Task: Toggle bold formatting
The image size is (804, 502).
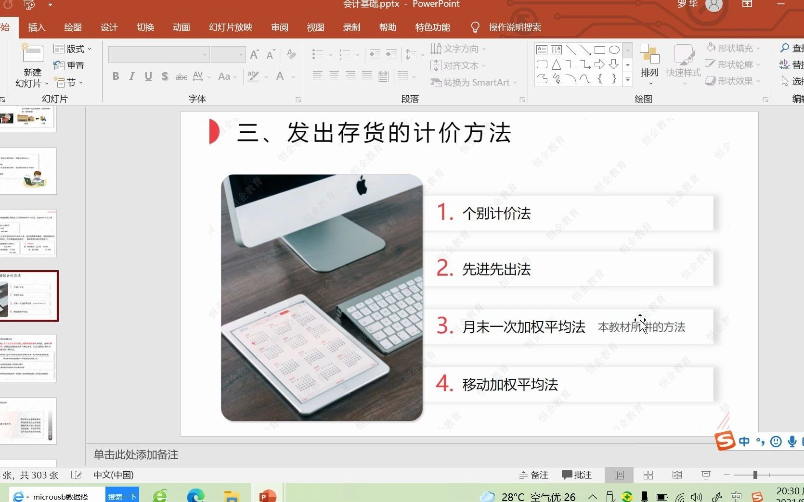Action: coord(116,76)
